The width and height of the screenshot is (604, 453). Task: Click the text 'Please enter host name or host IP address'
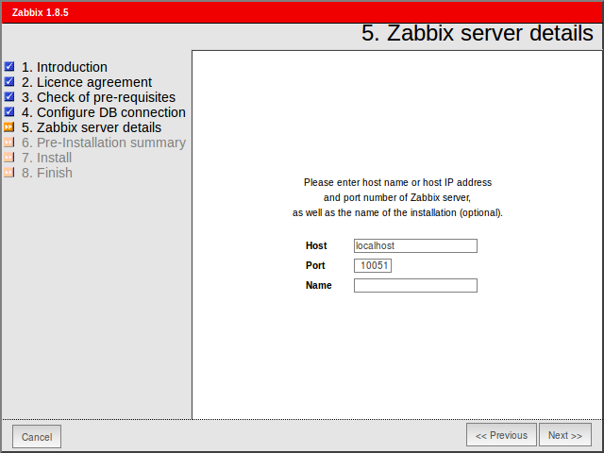click(x=397, y=182)
